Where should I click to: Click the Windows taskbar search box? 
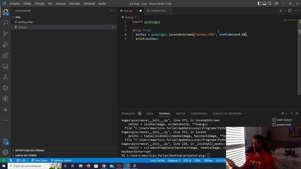[x=34, y=166]
